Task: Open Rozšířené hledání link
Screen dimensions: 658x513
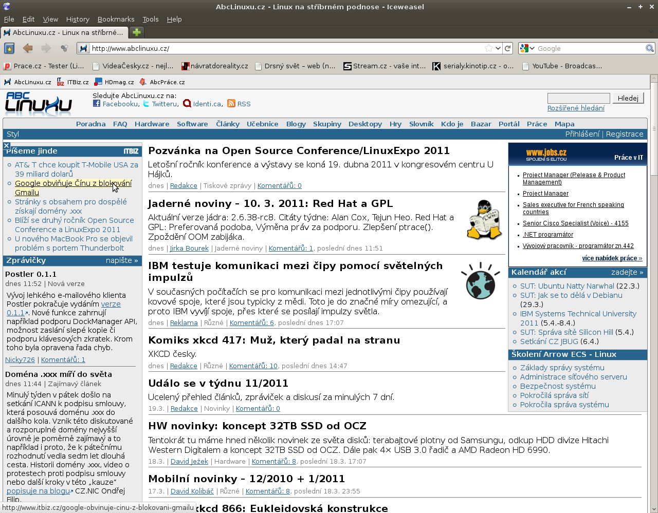Action: (x=576, y=108)
